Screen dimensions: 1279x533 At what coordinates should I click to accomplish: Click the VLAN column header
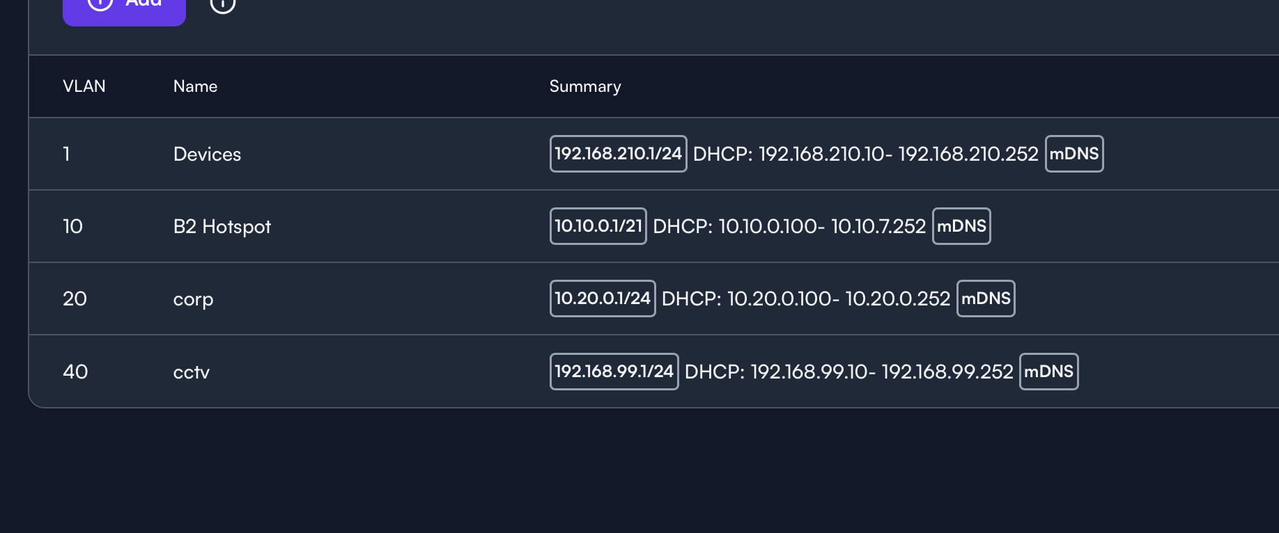click(84, 86)
